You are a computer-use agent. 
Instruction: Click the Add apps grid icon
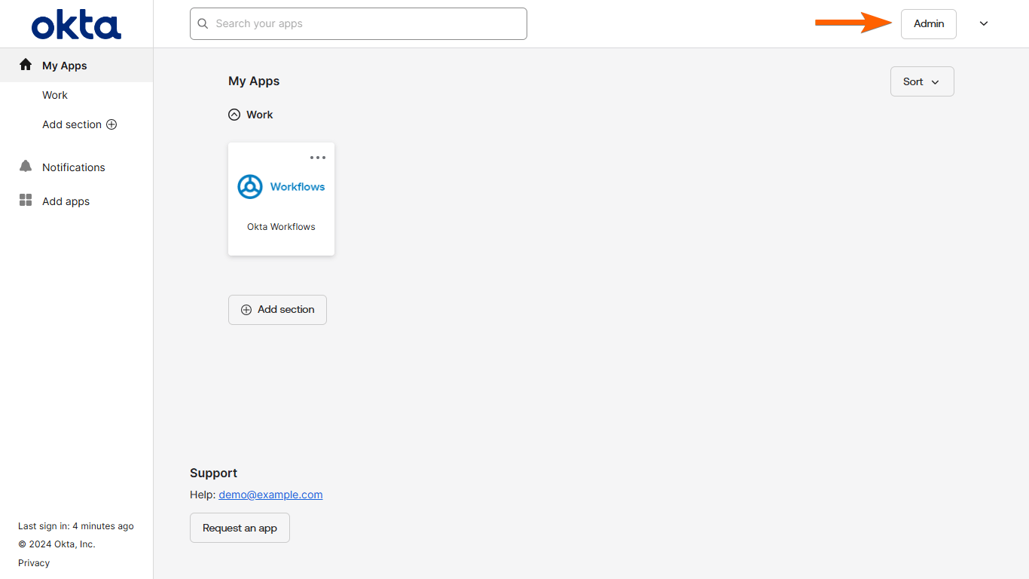[x=26, y=201]
